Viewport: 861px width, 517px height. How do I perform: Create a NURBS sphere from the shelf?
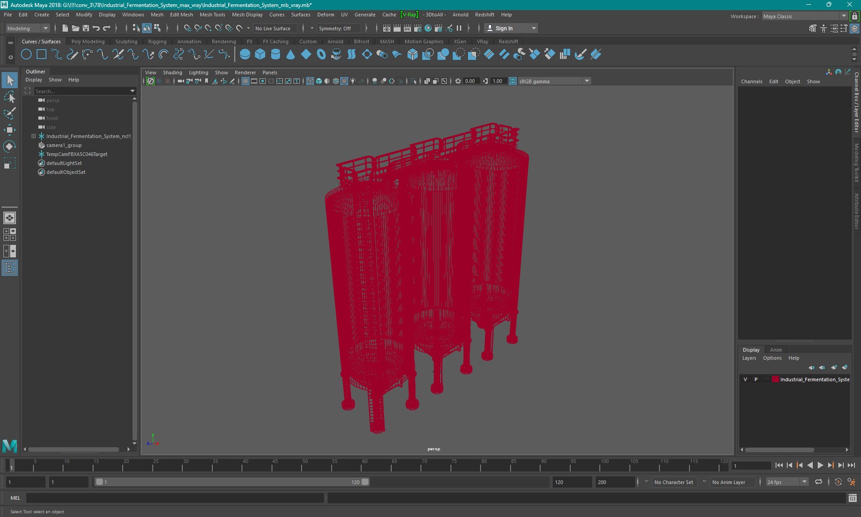click(x=245, y=55)
